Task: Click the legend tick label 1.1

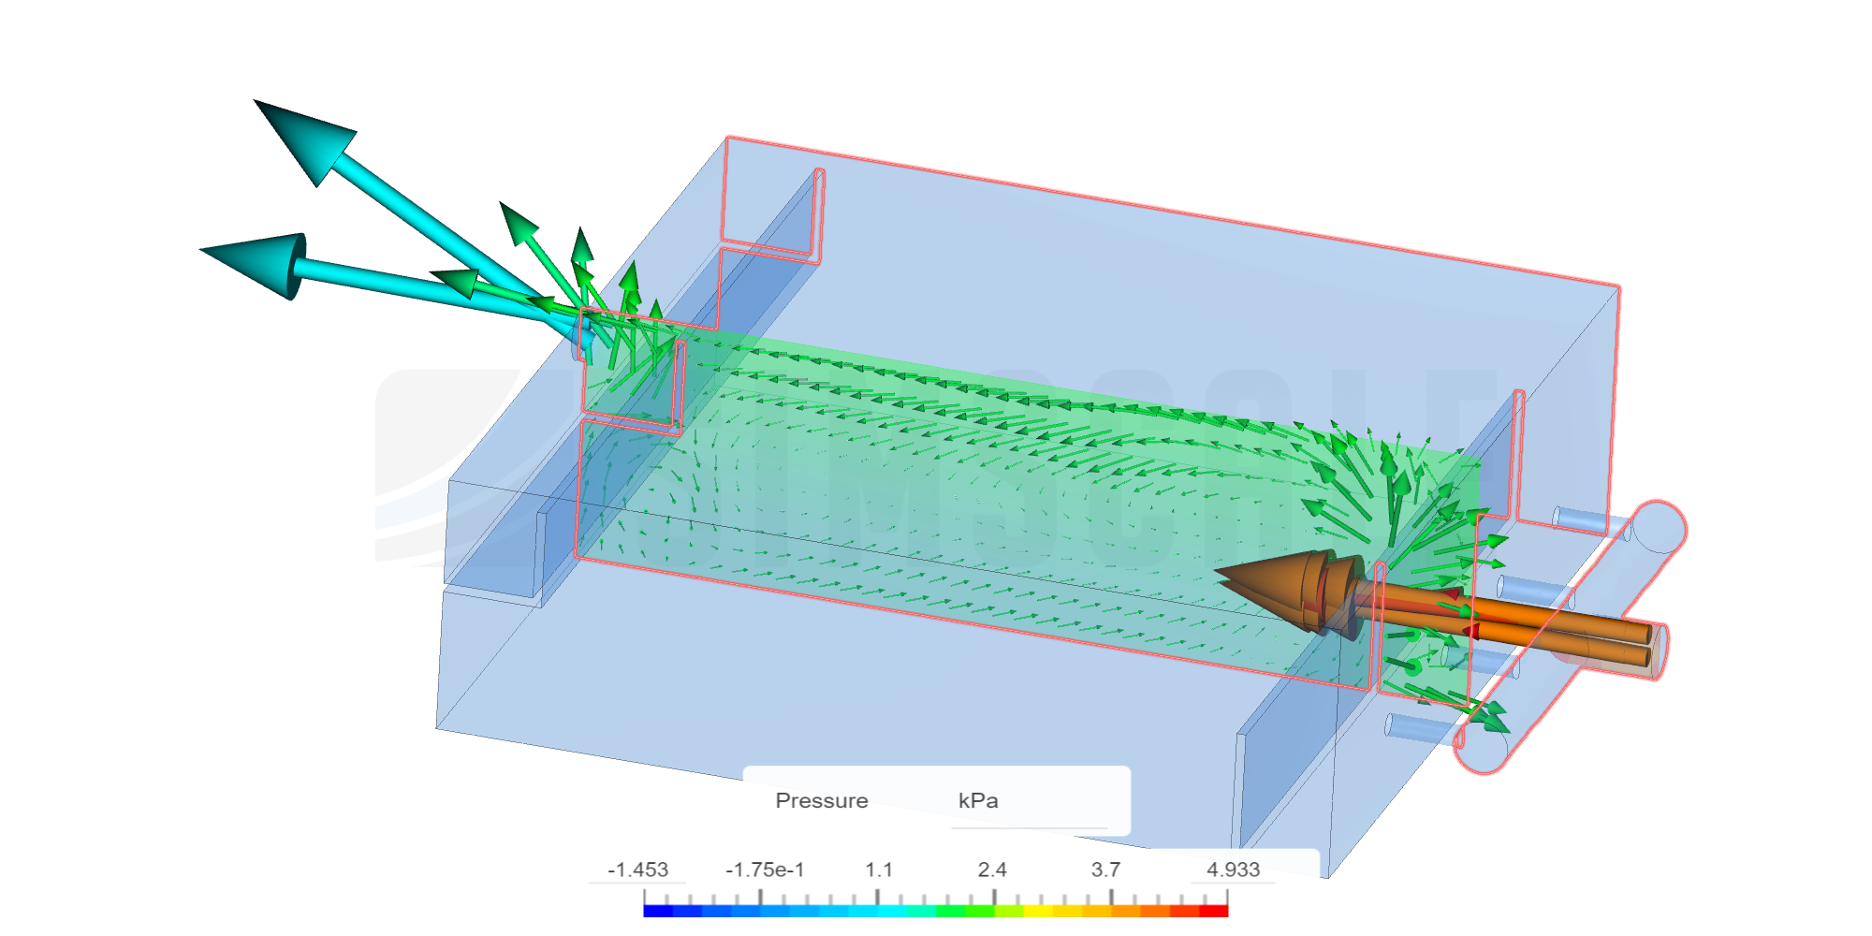Action: click(878, 870)
